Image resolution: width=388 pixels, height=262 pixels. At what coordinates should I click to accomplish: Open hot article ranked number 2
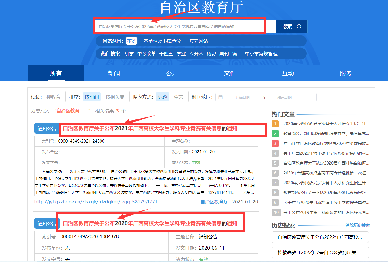pos(326,134)
